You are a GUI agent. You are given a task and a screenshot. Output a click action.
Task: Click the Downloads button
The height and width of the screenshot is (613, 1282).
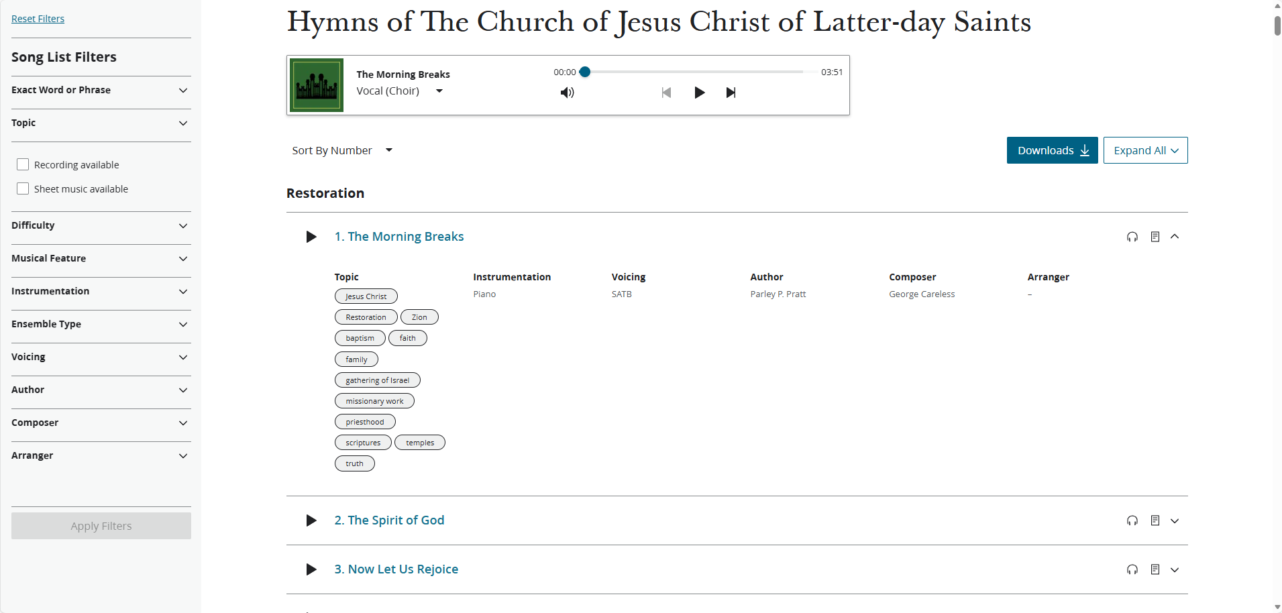coord(1051,150)
